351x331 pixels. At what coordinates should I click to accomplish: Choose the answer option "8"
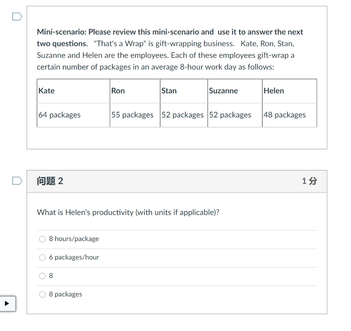pos(42,276)
